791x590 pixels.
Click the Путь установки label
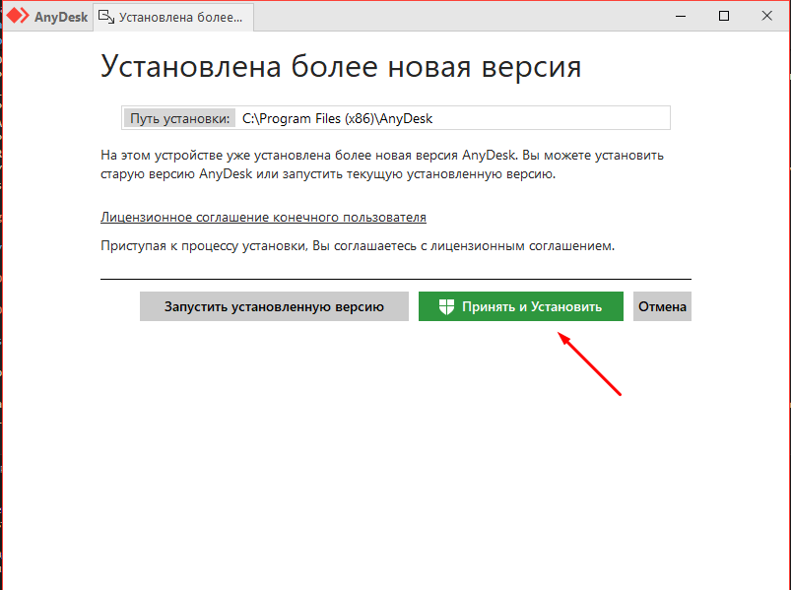179,118
